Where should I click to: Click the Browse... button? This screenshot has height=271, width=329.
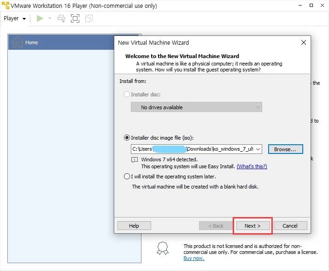click(285, 149)
